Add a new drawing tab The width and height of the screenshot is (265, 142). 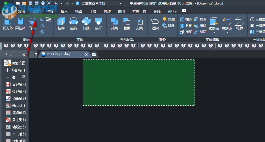[94, 54]
